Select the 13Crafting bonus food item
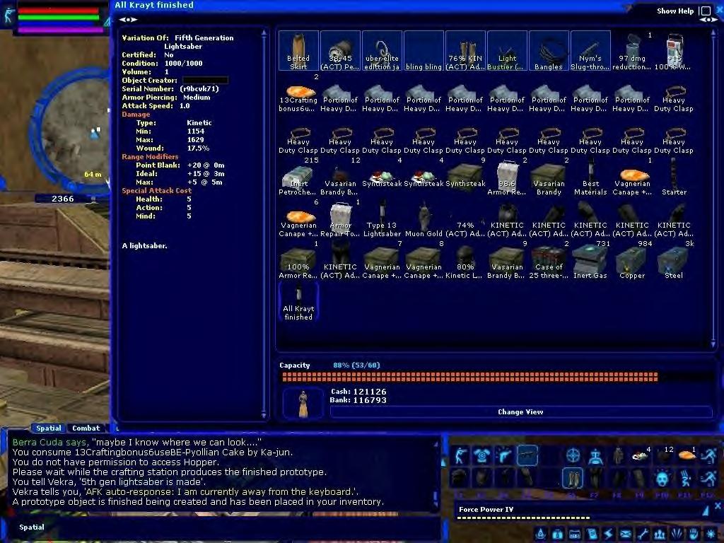The width and height of the screenshot is (724, 543). (298, 93)
